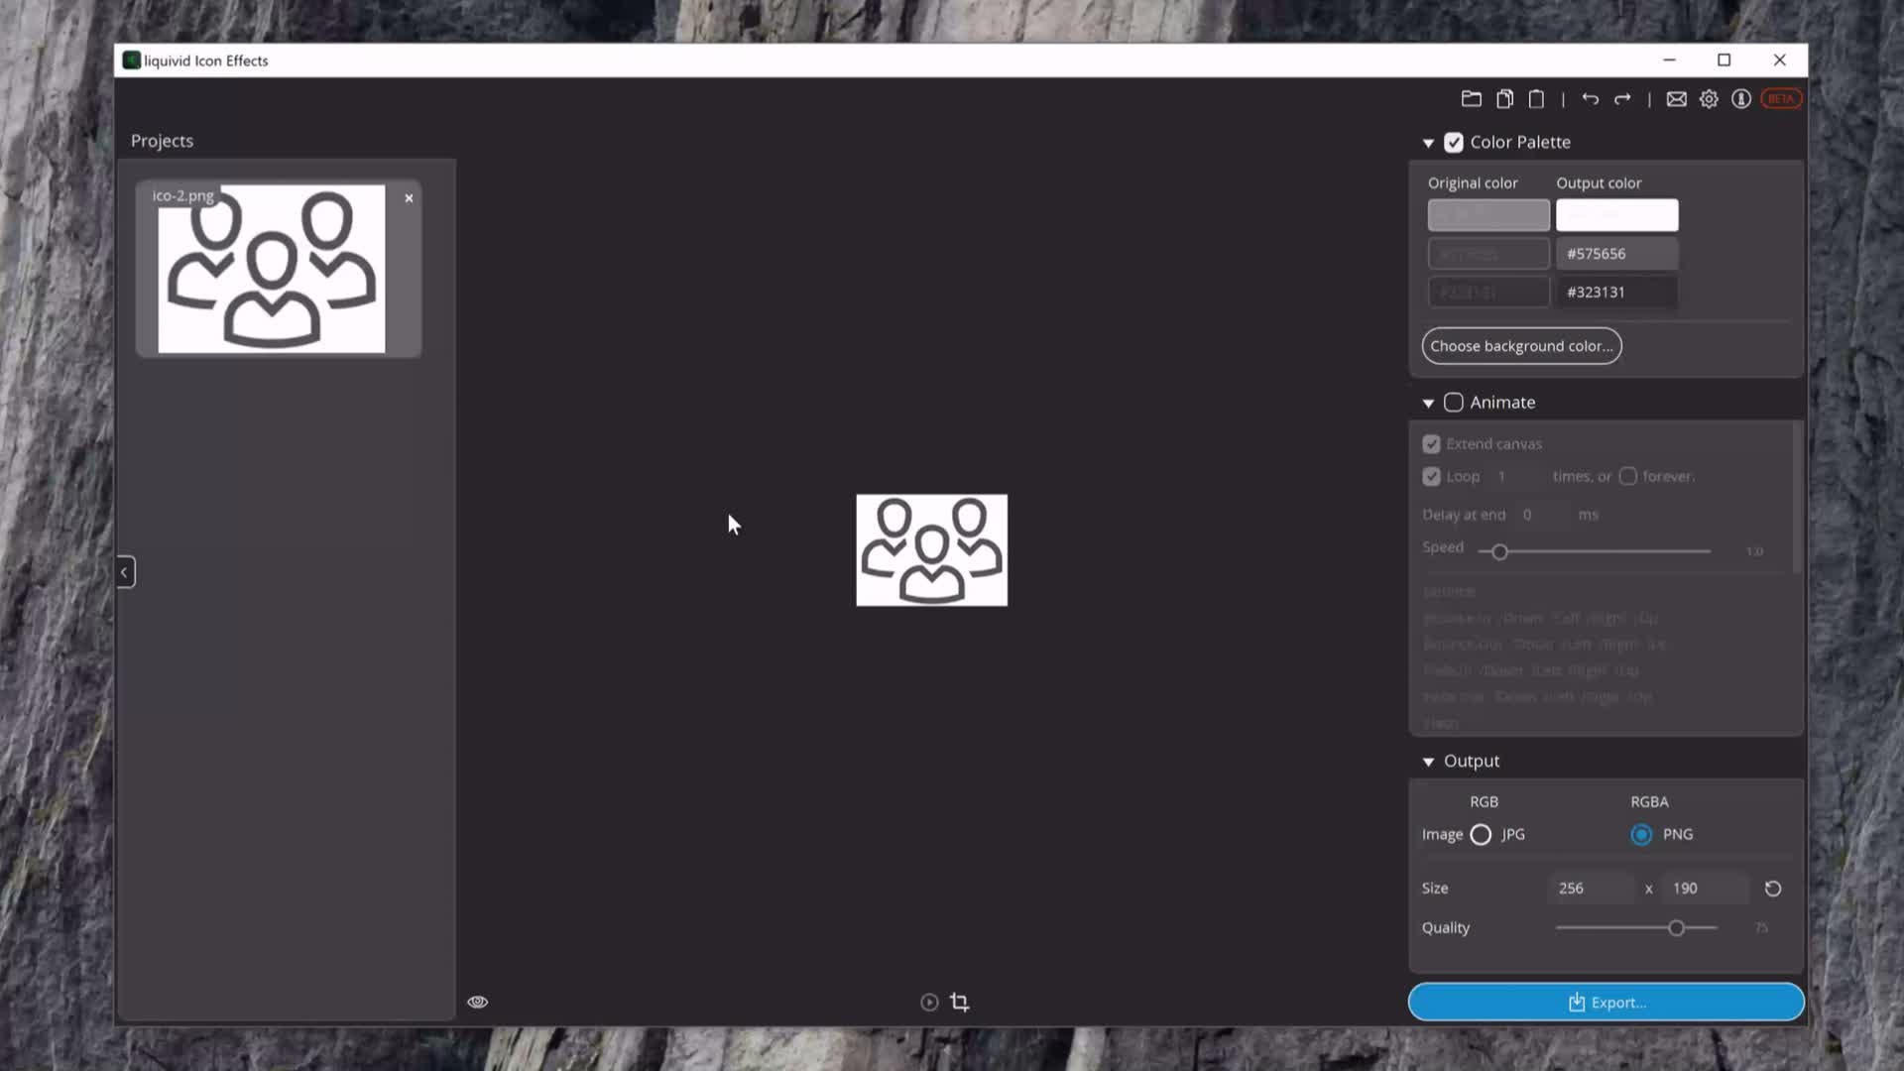Click the #575656 output color swatch
The image size is (1904, 1071).
1616,254
